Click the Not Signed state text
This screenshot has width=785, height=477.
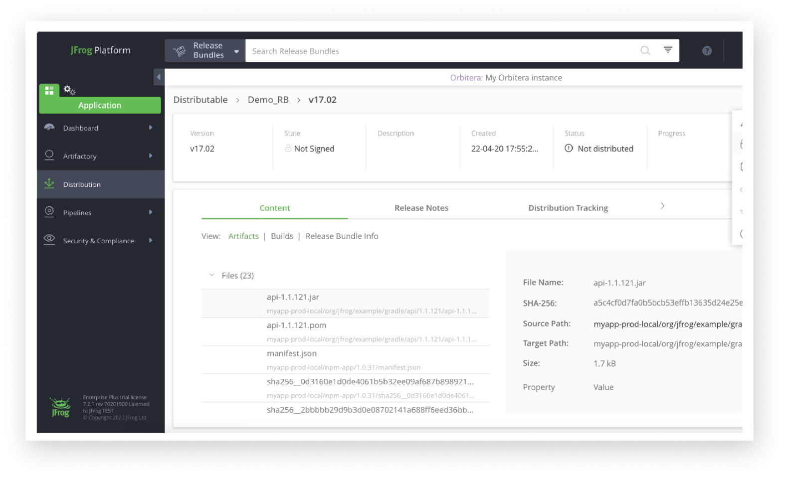point(314,149)
